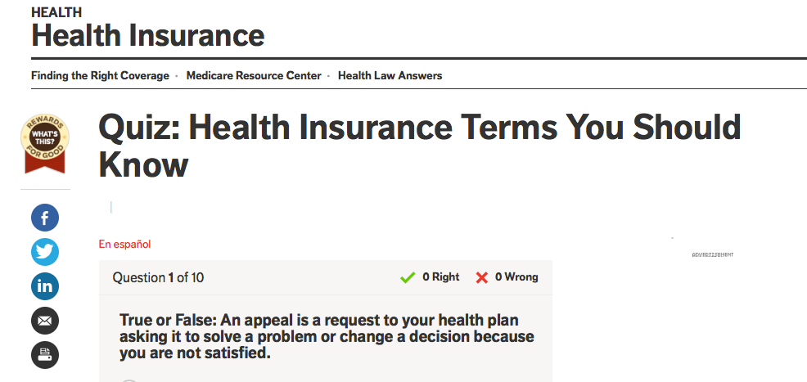Go to Health Law Answers
The width and height of the screenshot is (807, 382).
(x=390, y=75)
